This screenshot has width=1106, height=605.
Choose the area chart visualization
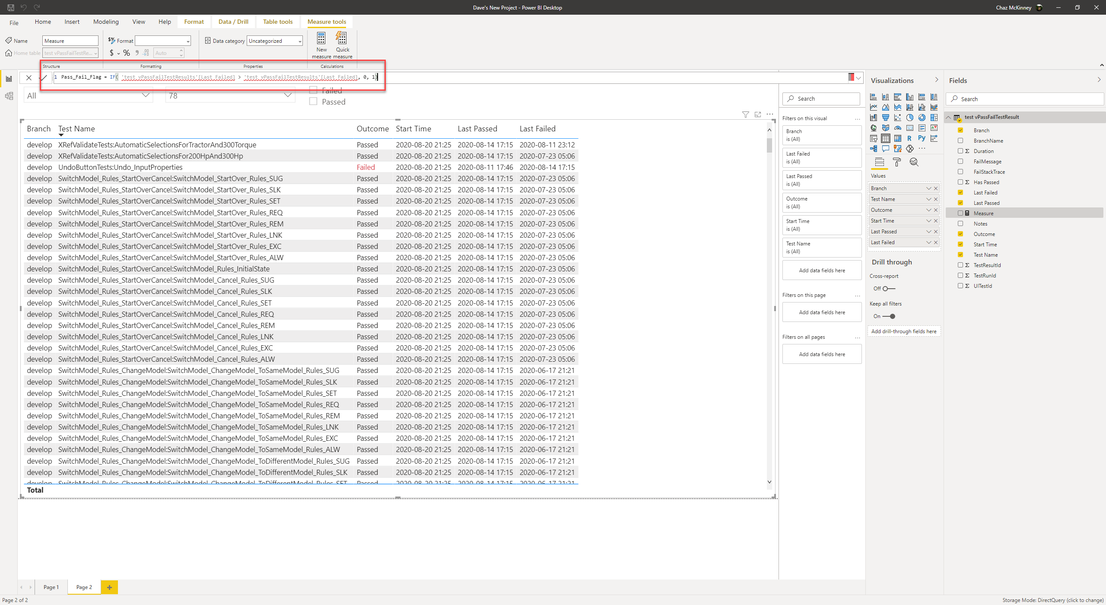(886, 107)
